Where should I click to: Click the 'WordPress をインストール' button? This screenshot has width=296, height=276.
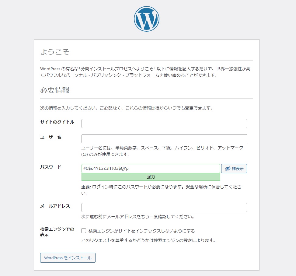[x=68, y=258]
